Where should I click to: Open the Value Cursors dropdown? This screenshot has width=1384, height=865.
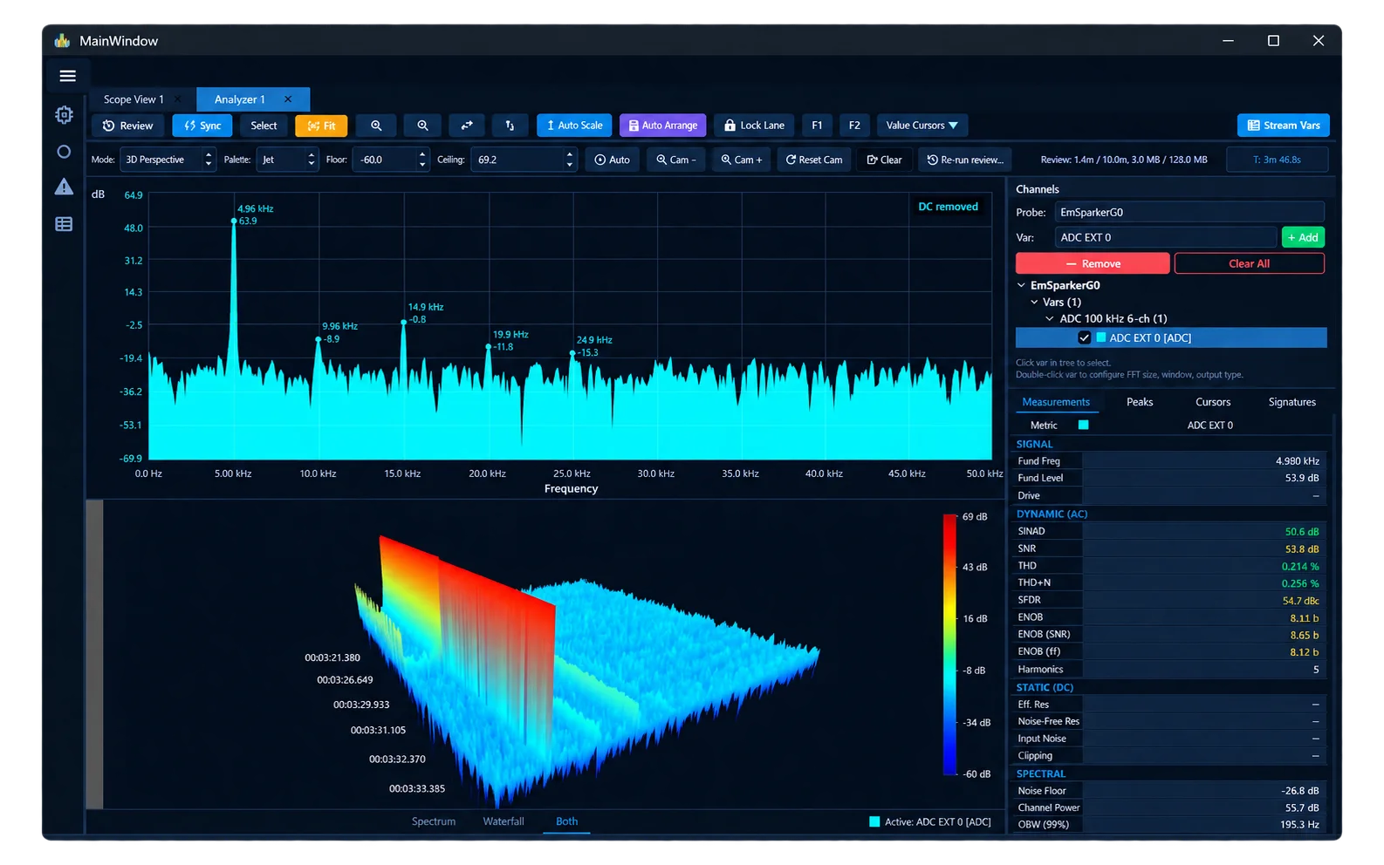coord(922,126)
